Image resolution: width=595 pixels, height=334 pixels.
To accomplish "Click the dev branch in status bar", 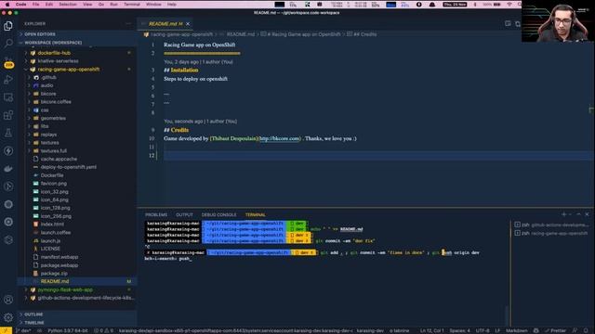I will tap(23, 330).
